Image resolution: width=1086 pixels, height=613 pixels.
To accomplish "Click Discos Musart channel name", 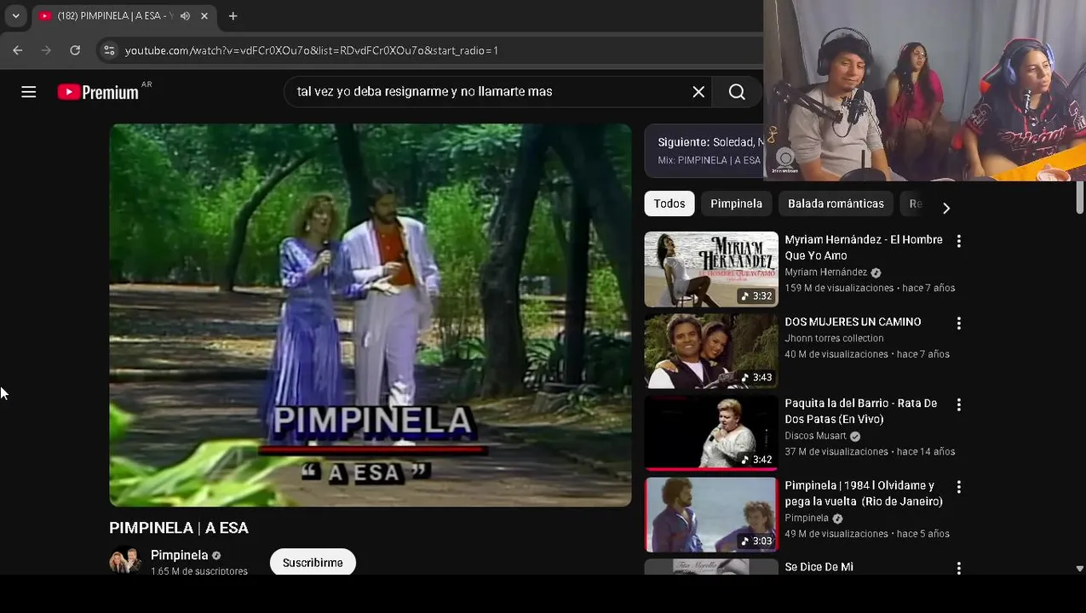I will [815, 436].
